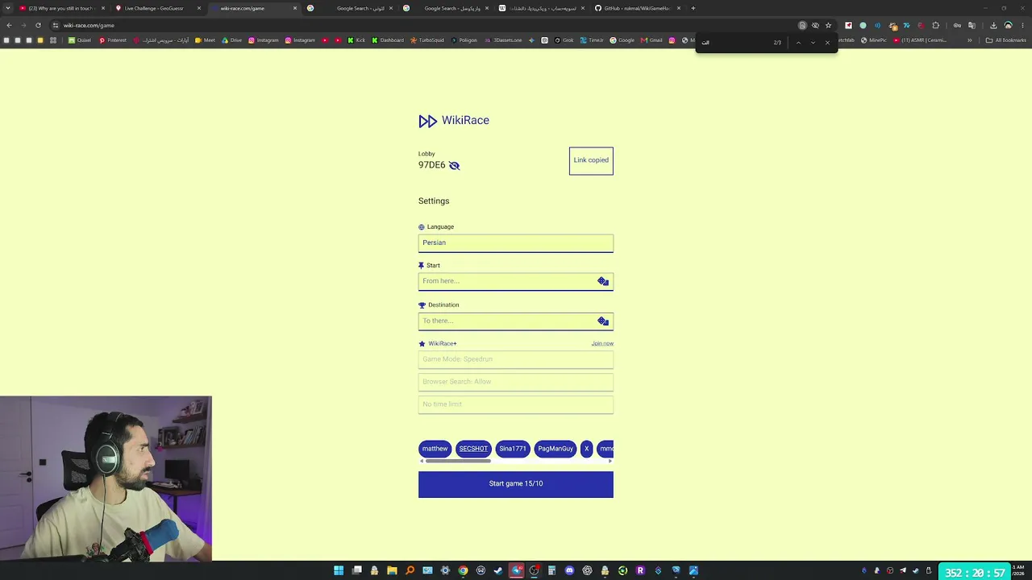
Task: Select player chip PagManGuy
Action: click(556, 449)
